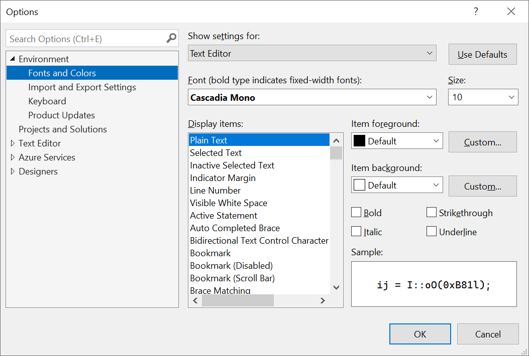
Task: Select Bookmark (Scroll Bar) display item
Action: pyautogui.click(x=259, y=278)
